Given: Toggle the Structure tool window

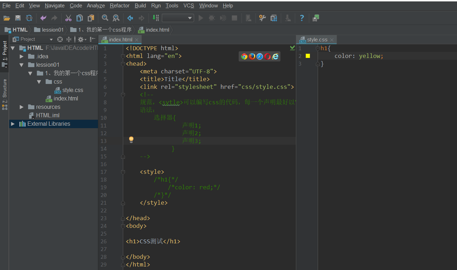Looking at the screenshot, I should pos(5,94).
